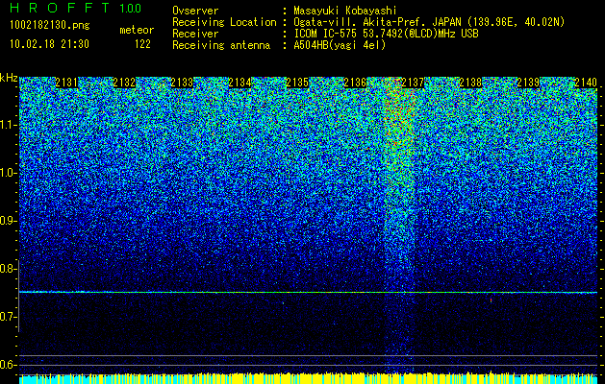Screen dimensions: 605x384
Task: Click the kHz axis unit label
Action: pyautogui.click(x=9, y=78)
